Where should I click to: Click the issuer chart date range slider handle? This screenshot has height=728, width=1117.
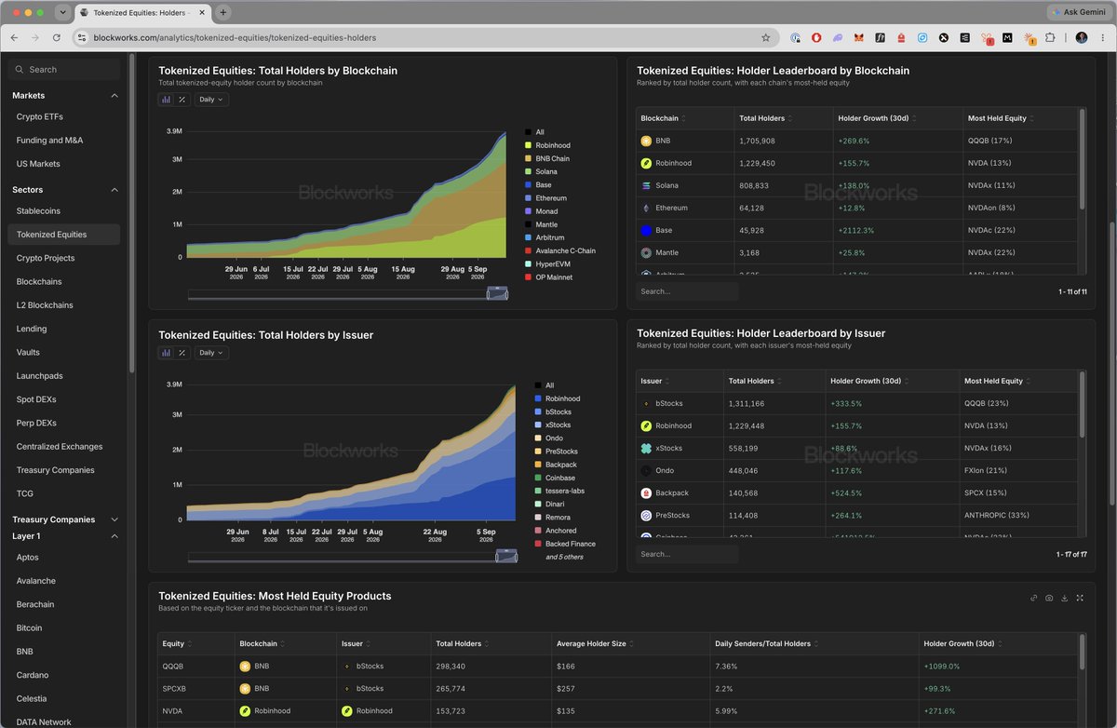505,557
